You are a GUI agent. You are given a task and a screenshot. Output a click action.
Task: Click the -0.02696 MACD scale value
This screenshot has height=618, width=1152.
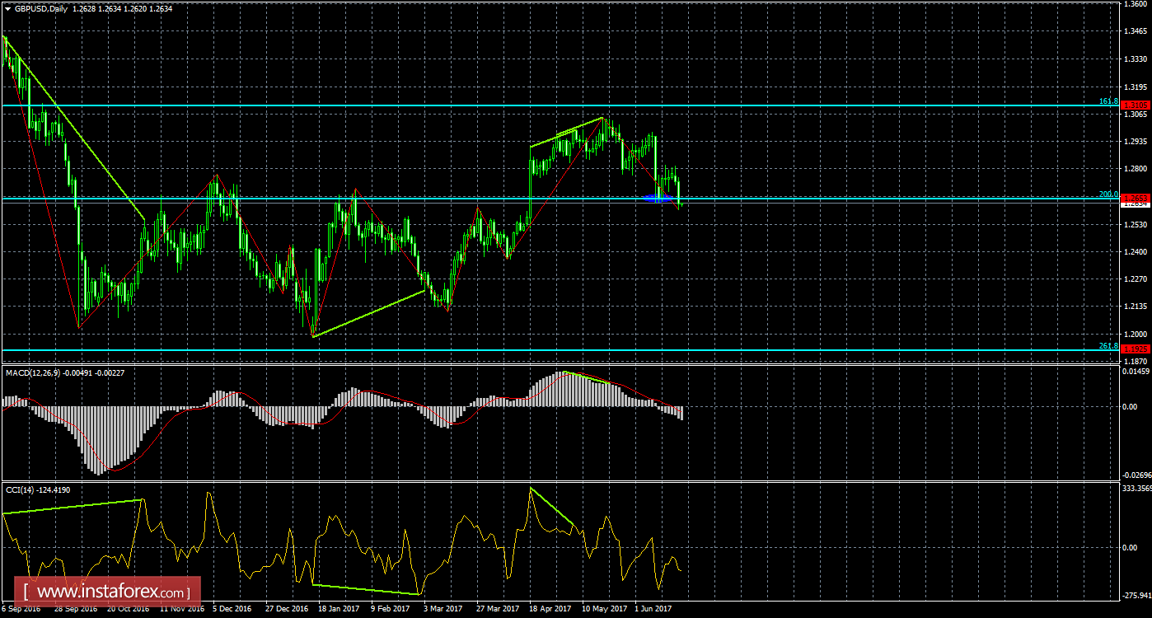point(1136,475)
